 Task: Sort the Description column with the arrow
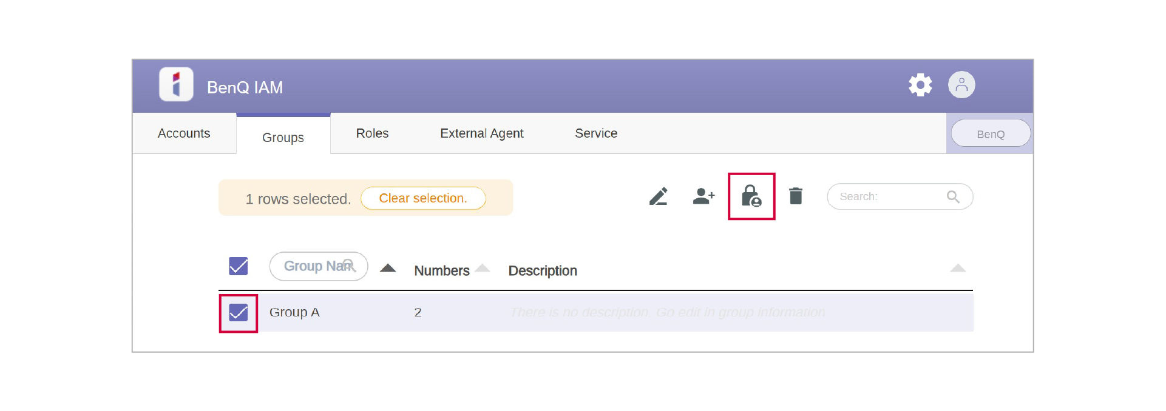tap(958, 269)
